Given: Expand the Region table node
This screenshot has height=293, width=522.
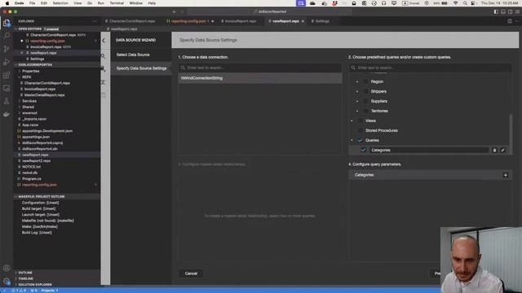Looking at the screenshot, I should [357, 81].
